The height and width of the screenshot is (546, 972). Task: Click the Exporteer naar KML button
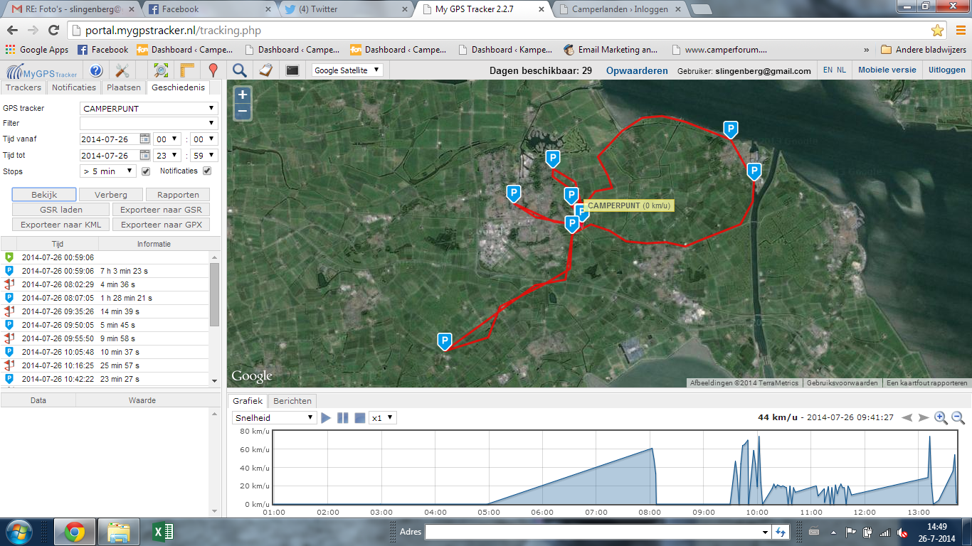pyautogui.click(x=60, y=225)
